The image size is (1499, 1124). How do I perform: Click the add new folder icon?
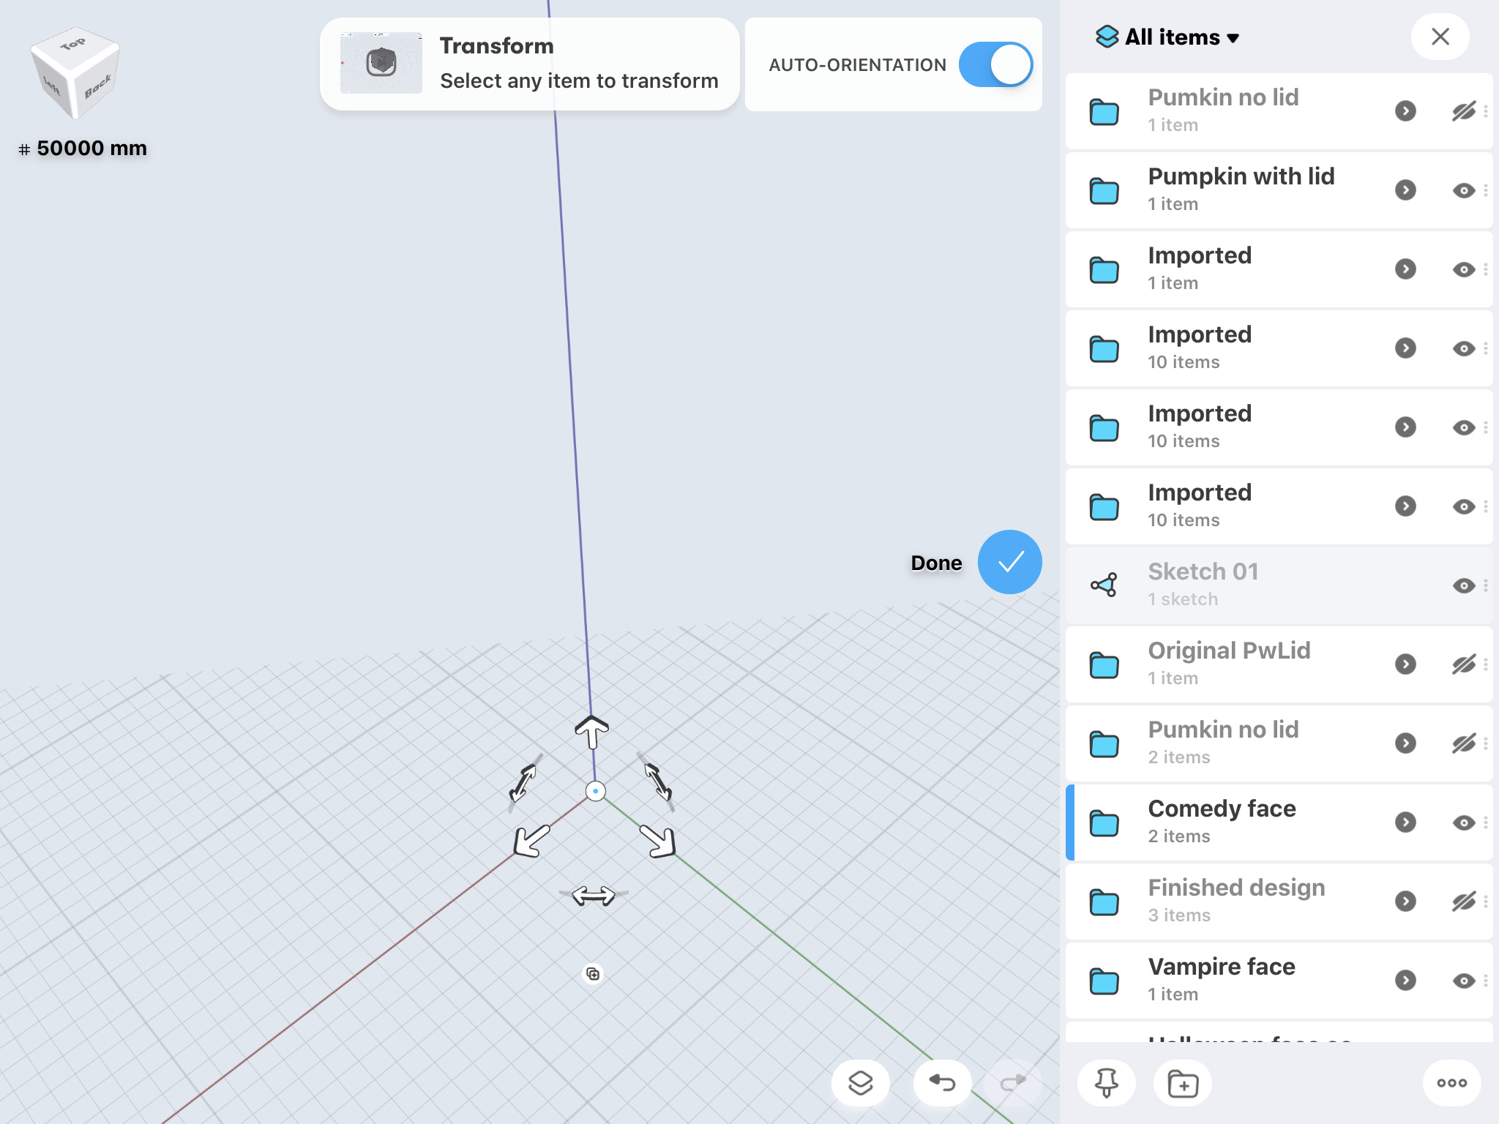point(1182,1083)
